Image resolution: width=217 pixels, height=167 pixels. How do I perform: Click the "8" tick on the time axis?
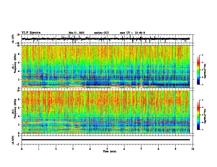[158, 149]
